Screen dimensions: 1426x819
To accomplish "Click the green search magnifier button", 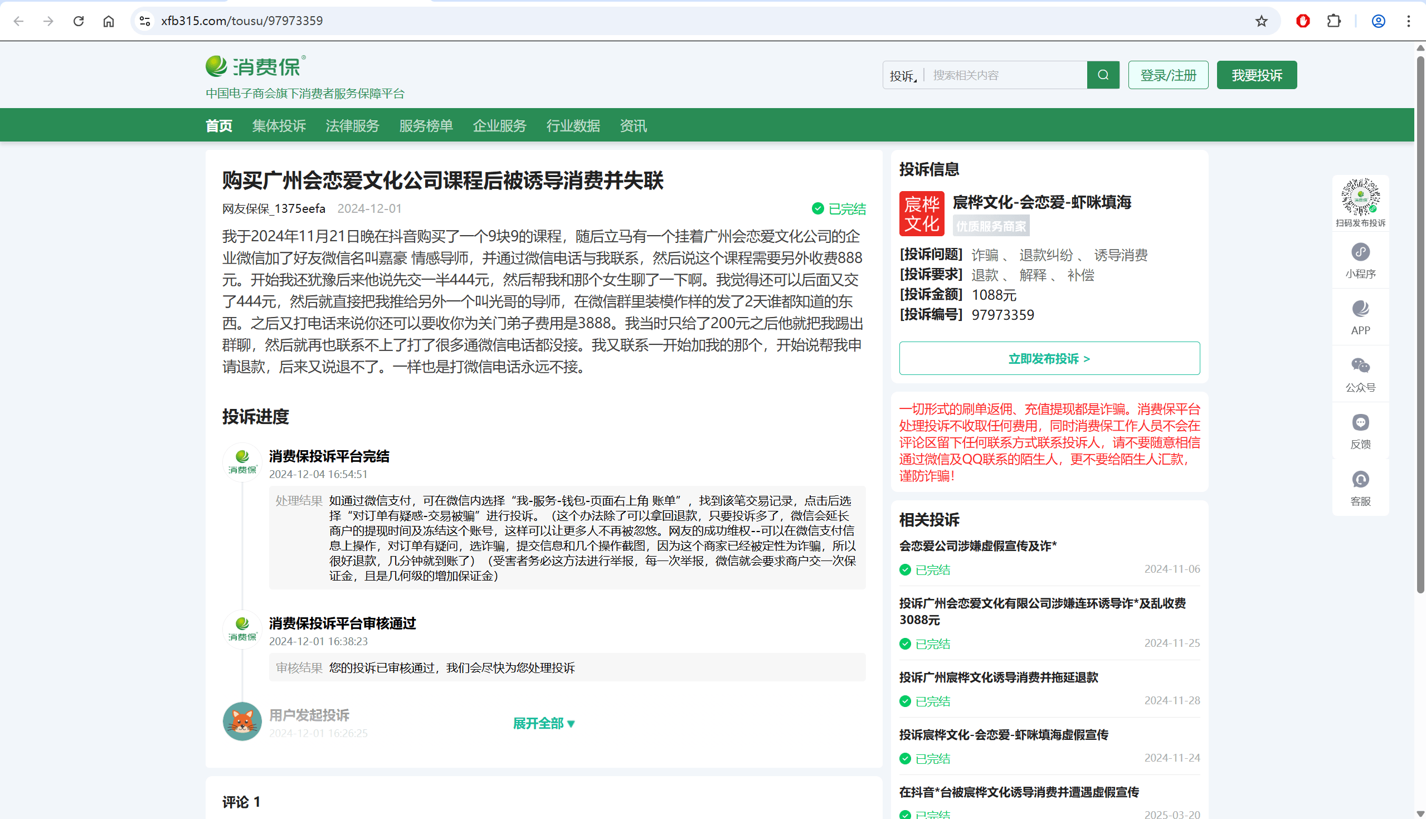I will tap(1103, 75).
